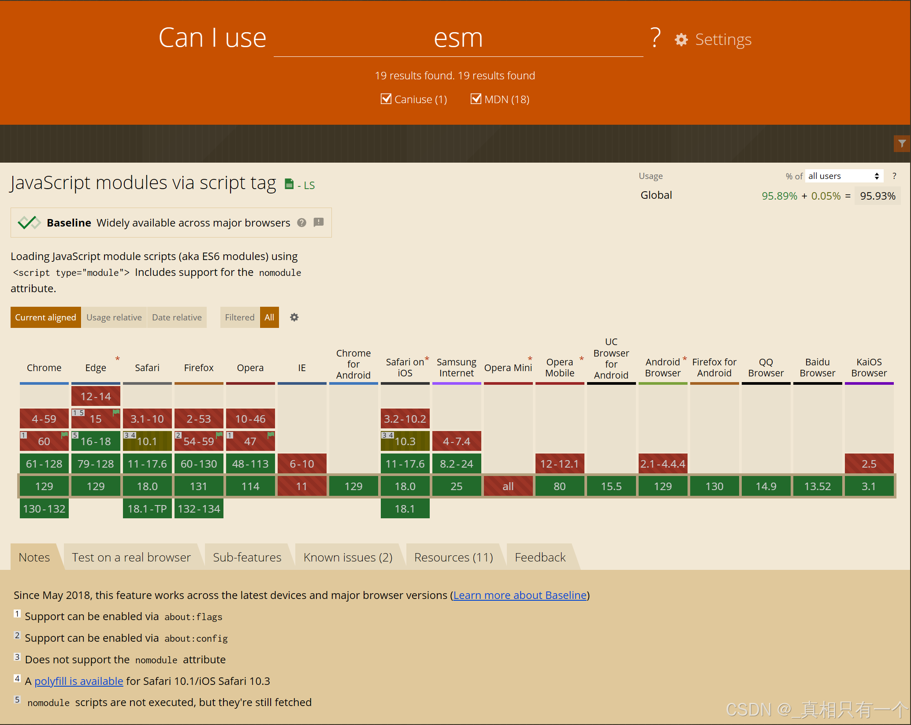Click the Baseline help question icon
This screenshot has height=725, width=911.
pos(301,223)
